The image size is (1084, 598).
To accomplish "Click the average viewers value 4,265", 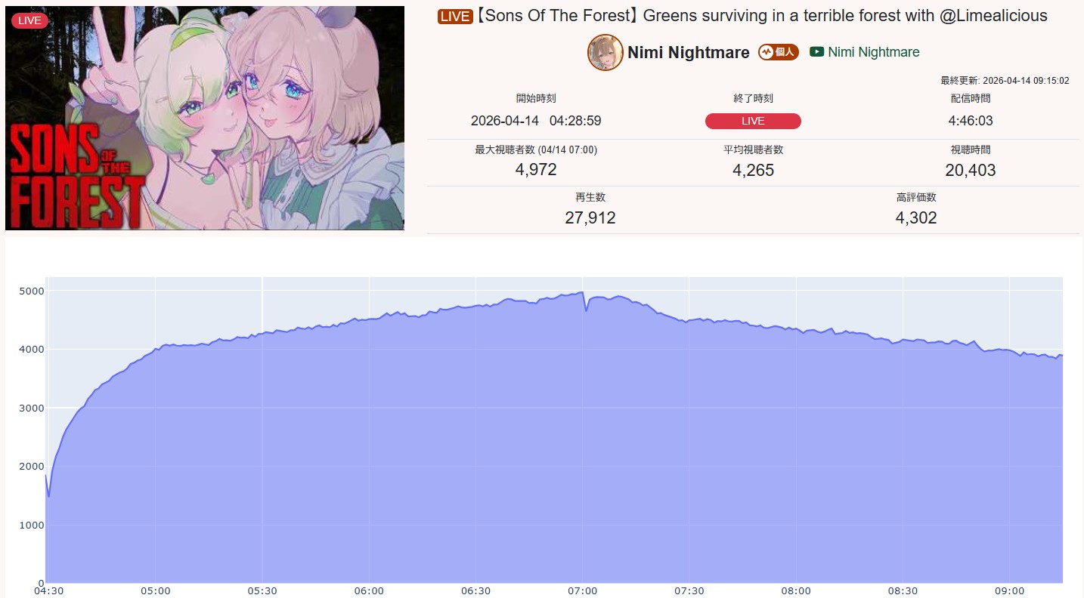I will point(753,170).
